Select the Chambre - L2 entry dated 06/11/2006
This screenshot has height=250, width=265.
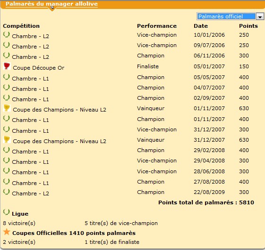30,57
